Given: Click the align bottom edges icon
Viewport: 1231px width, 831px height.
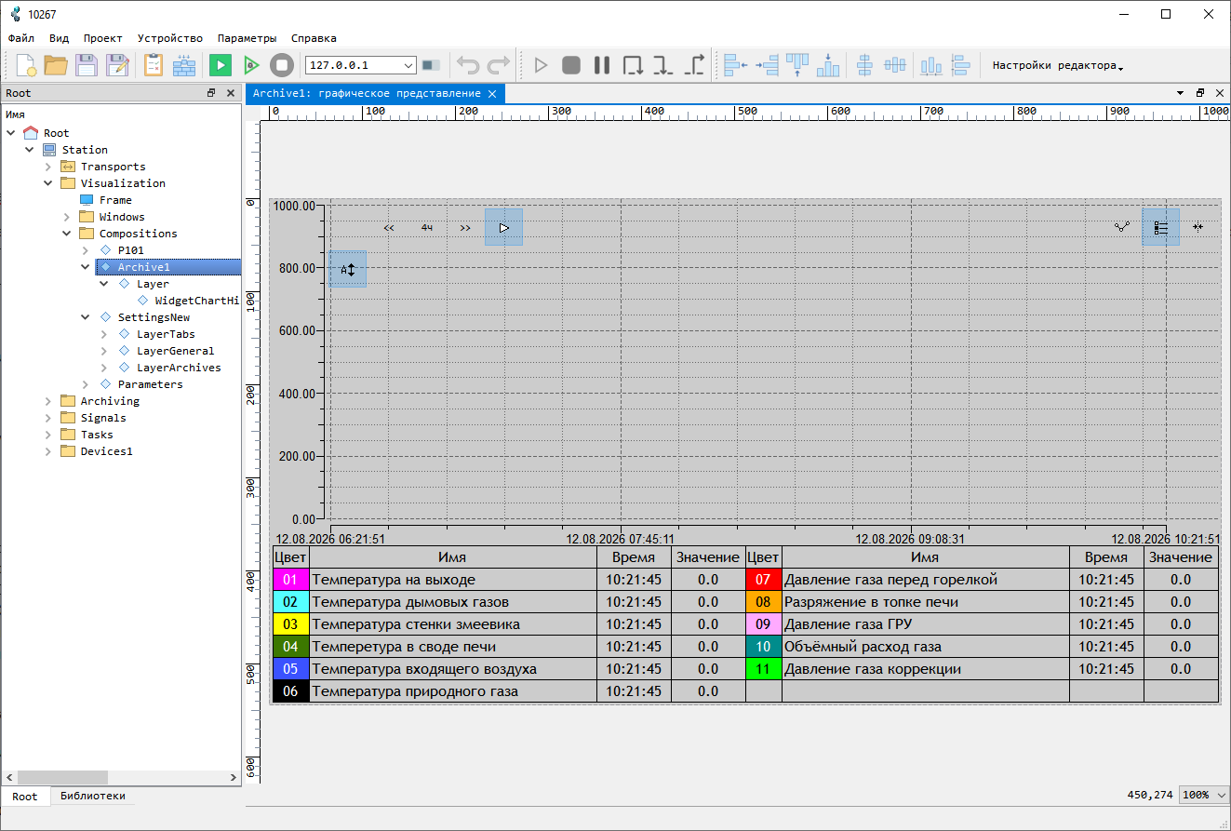Looking at the screenshot, I should click(828, 65).
